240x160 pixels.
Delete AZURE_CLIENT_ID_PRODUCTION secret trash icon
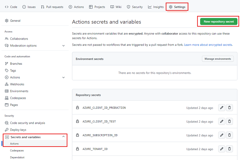[229, 108]
